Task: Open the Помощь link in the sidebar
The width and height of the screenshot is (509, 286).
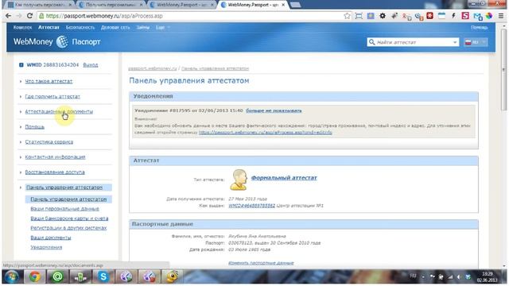Action: point(34,127)
